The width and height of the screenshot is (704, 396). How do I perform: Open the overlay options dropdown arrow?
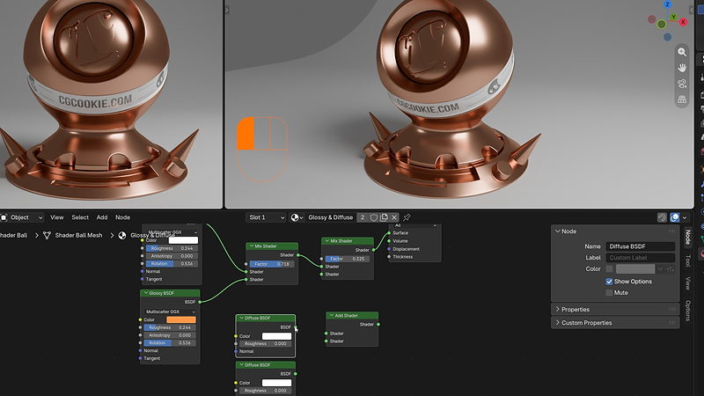coord(685,217)
